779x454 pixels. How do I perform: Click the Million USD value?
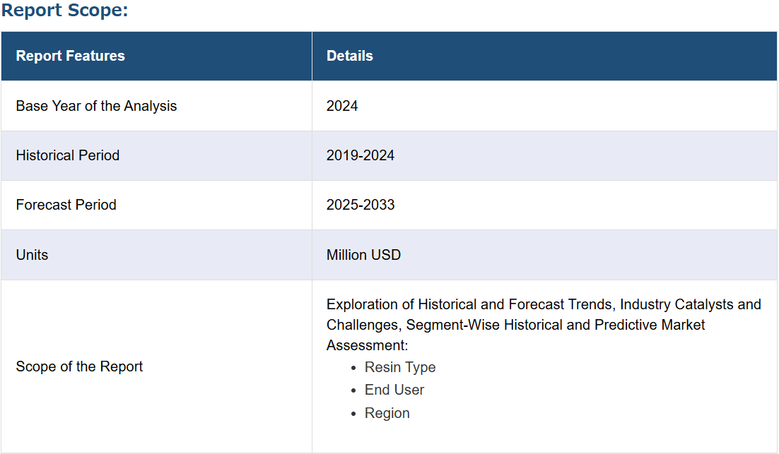(363, 255)
